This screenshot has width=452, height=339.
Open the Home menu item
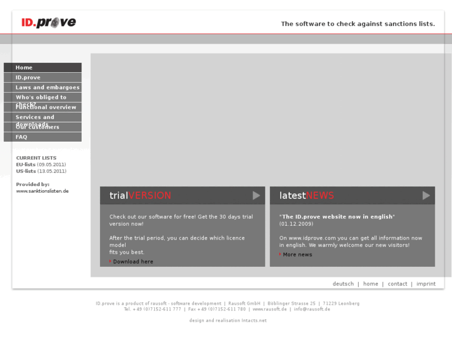point(43,68)
